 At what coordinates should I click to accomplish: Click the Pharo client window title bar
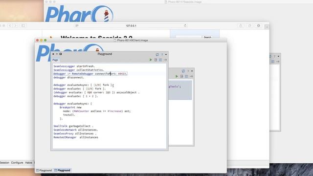(131, 40)
